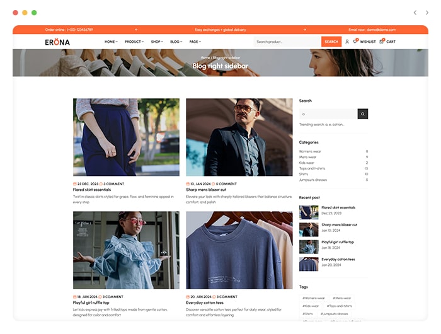Click the Search product input field
441x334 pixels.
click(x=287, y=42)
